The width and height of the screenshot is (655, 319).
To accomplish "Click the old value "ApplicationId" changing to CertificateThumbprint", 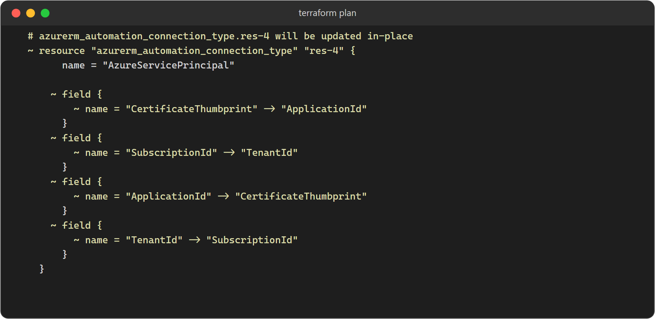I will pos(168,196).
